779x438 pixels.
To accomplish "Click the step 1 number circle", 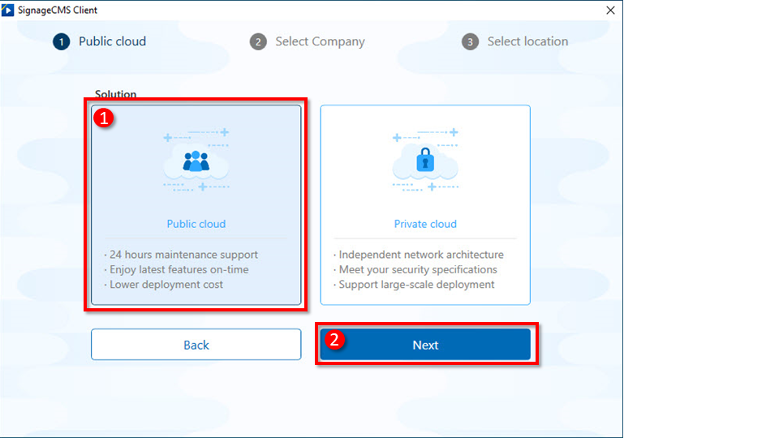I will 62,41.
